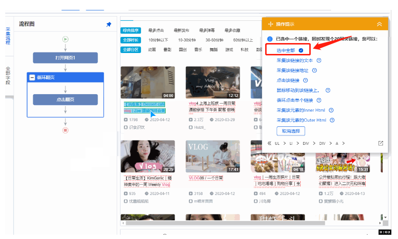
Task: Select the 点击翻页 step
Action: click(65, 99)
